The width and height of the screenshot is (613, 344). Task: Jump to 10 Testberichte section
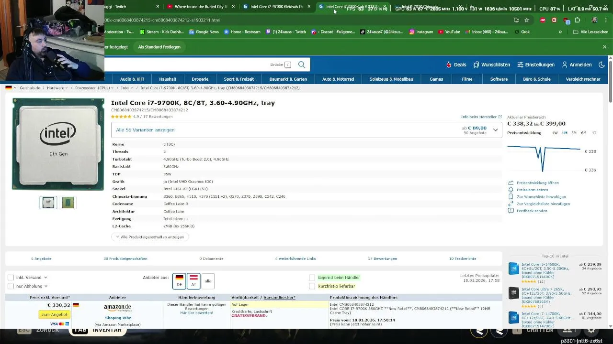coord(463,258)
